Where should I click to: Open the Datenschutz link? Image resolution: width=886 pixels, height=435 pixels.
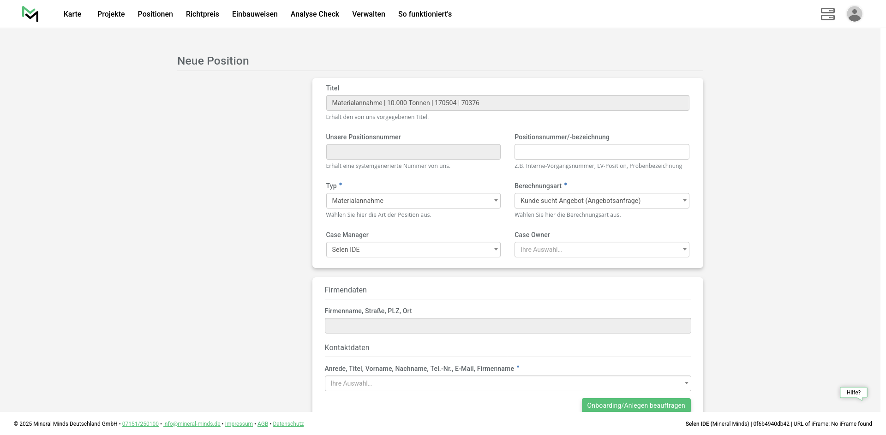click(x=288, y=424)
